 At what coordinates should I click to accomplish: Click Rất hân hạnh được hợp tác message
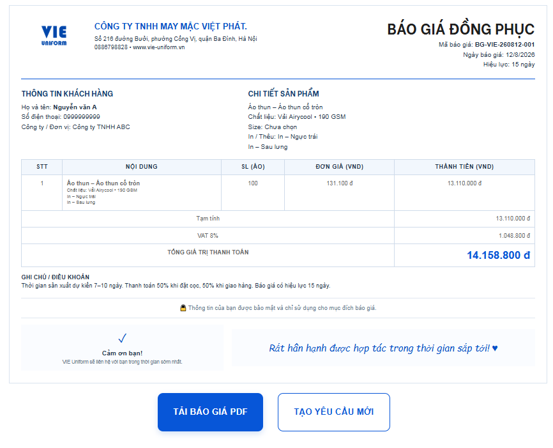tap(379, 348)
